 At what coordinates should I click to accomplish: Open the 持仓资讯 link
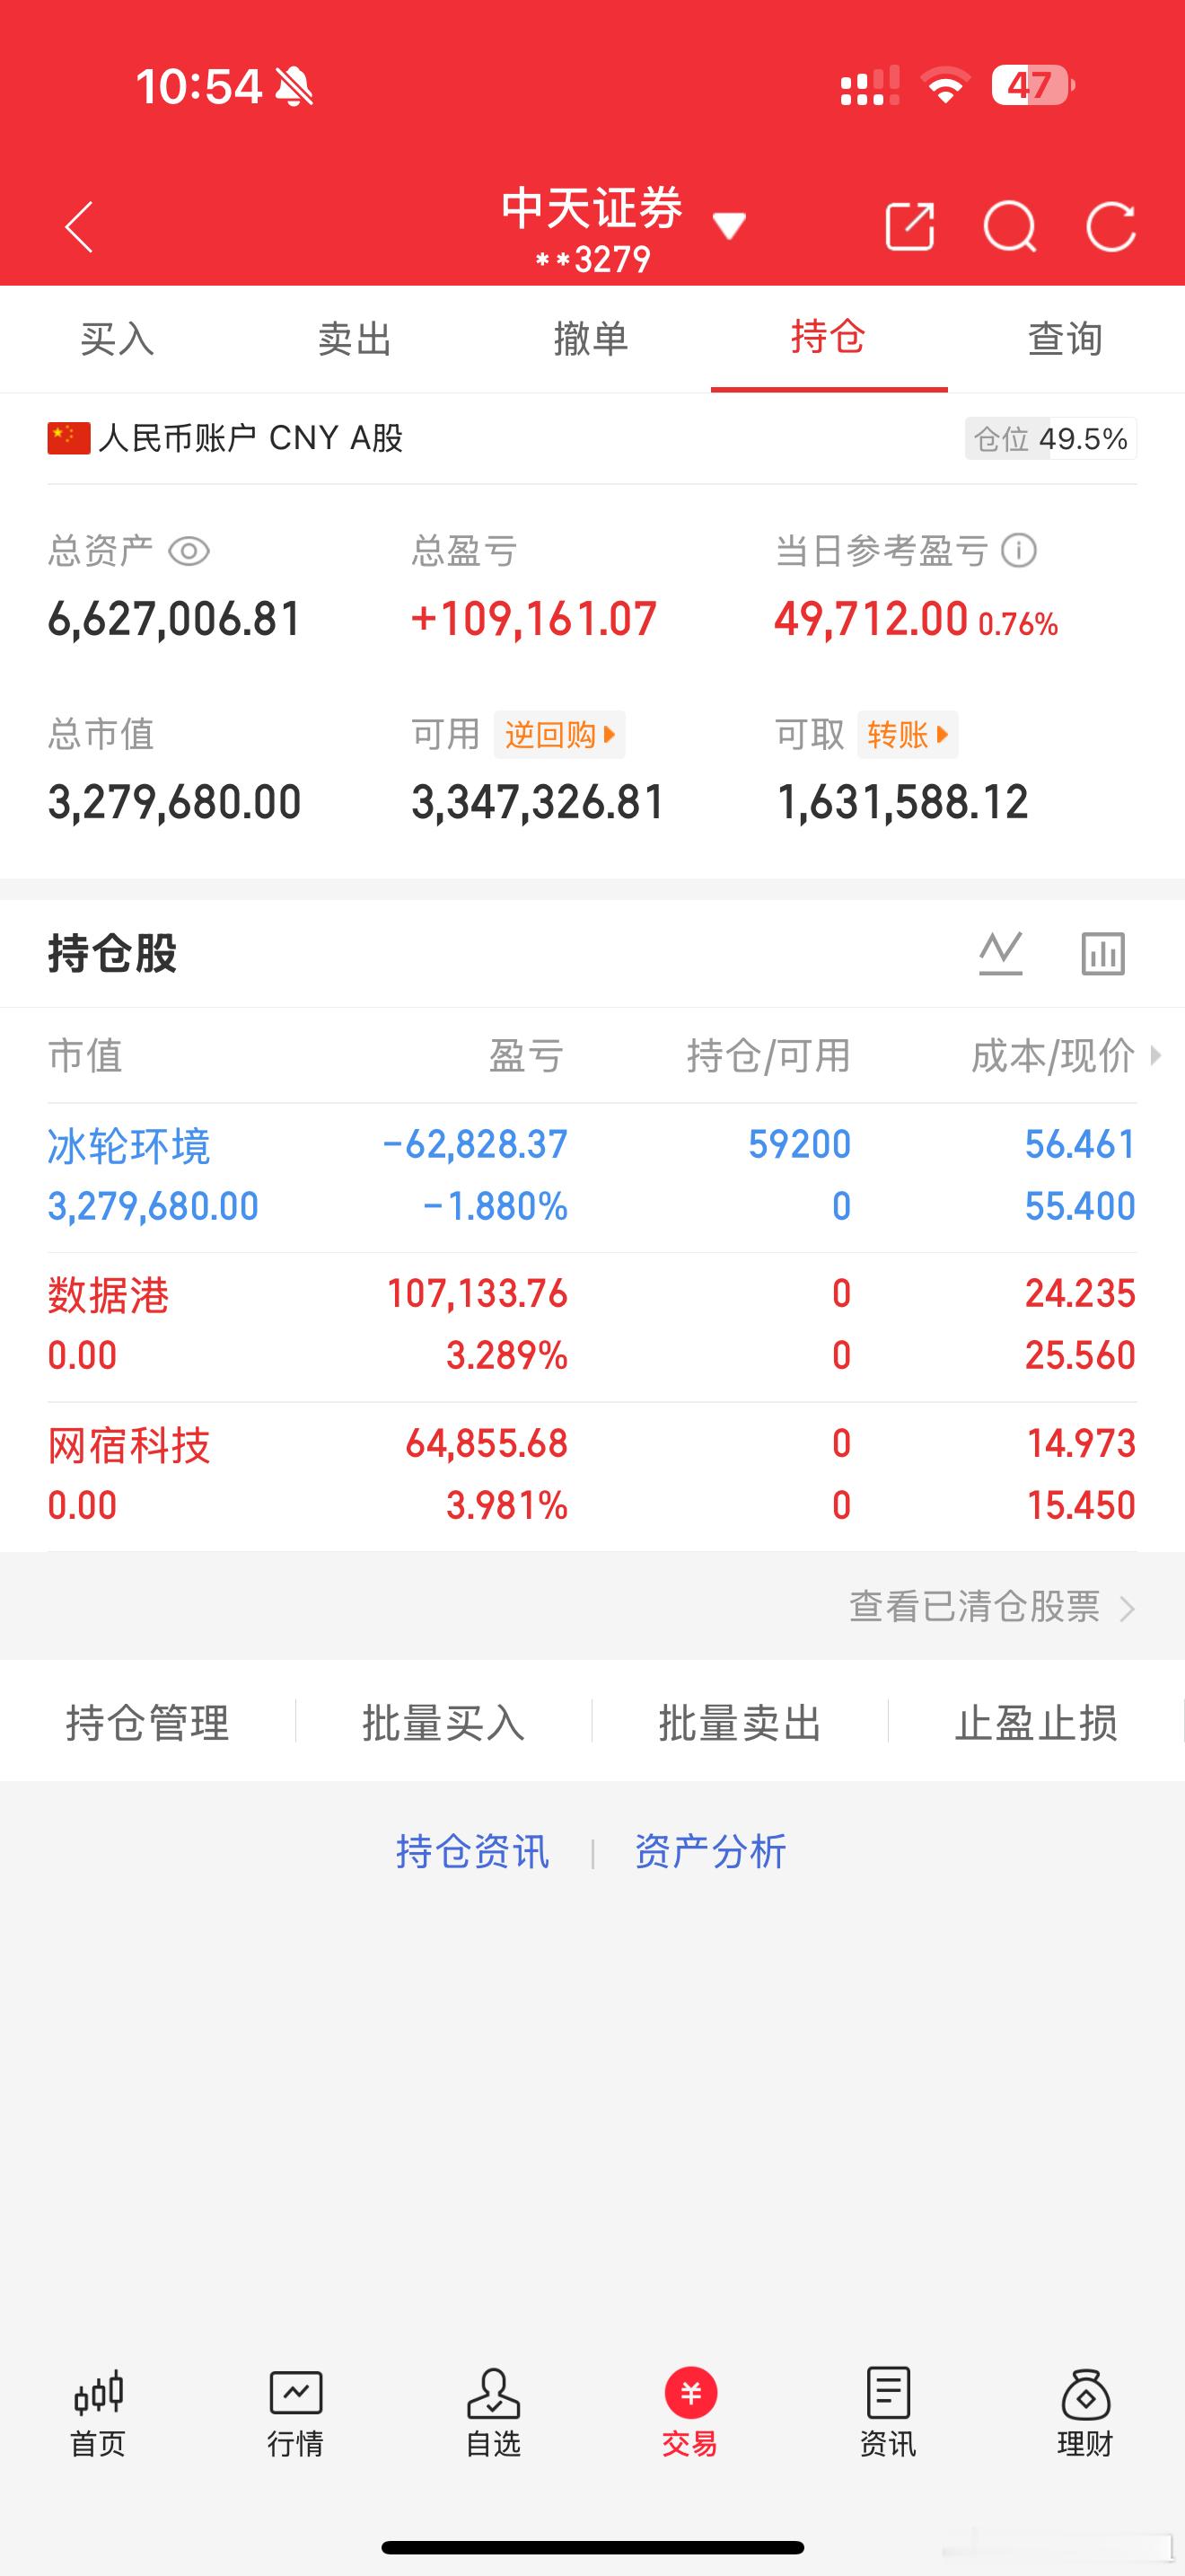[472, 1852]
